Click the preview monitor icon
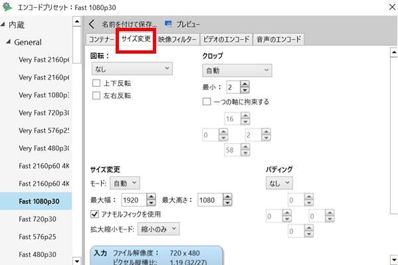The image size is (398, 265). pyautogui.click(x=168, y=24)
